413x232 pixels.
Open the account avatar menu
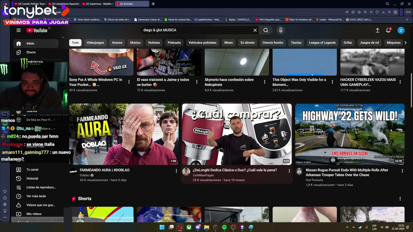point(401,30)
